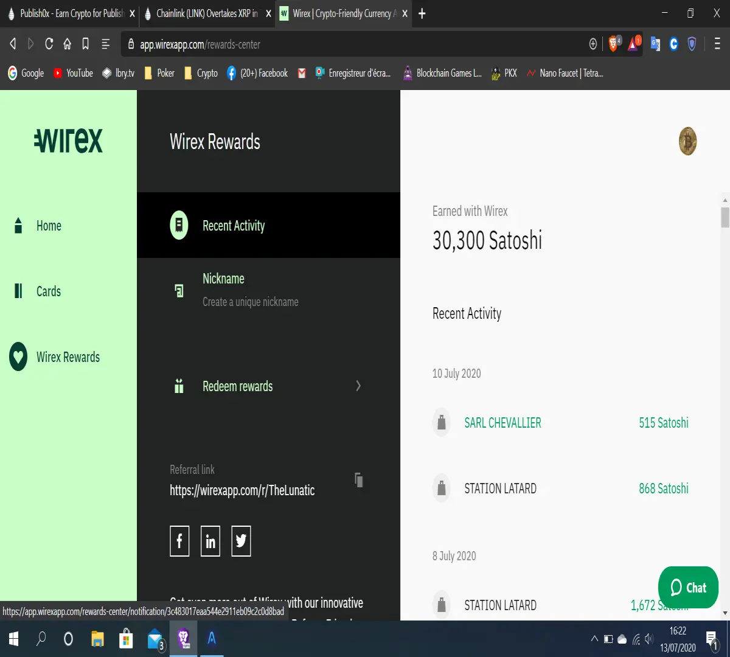This screenshot has height=657, width=730.
Task: Show hidden system tray icons
Action: (x=594, y=639)
